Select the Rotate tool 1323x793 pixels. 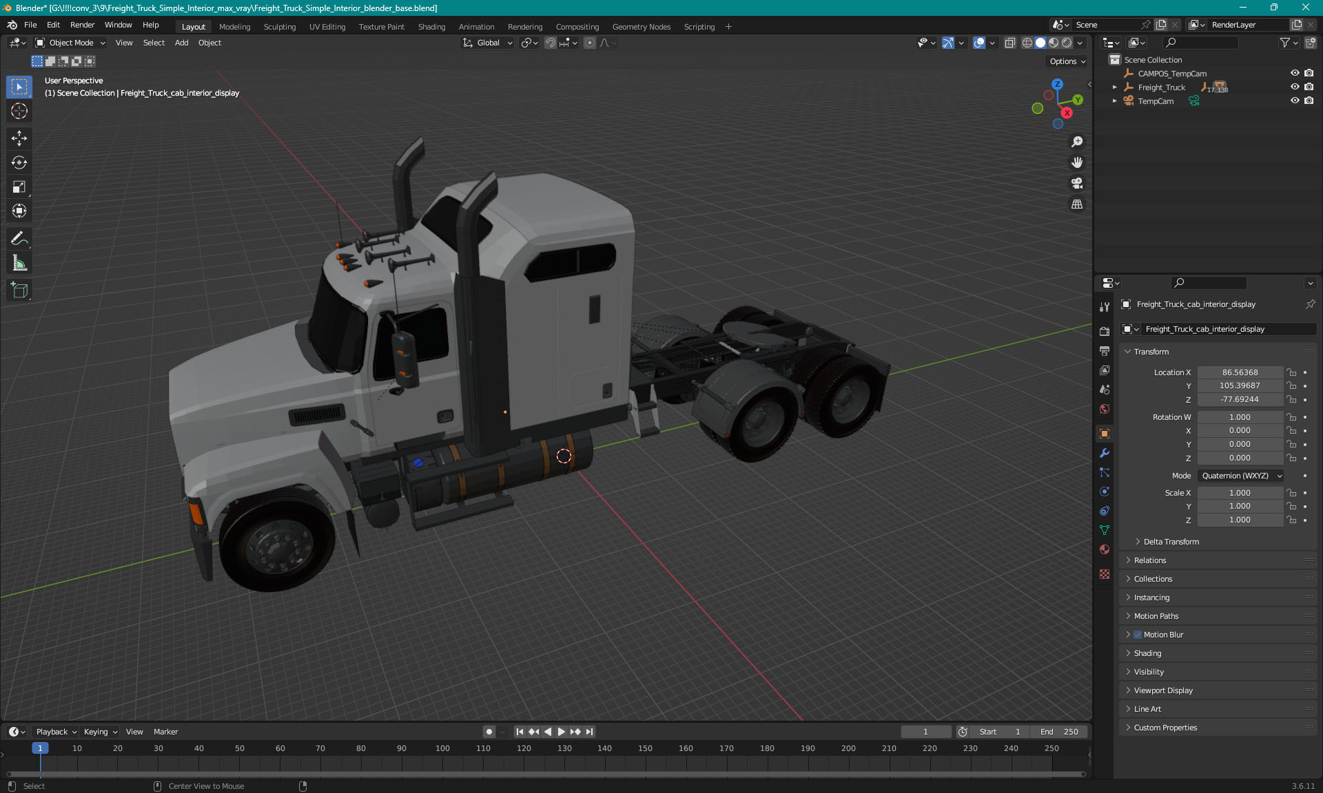click(19, 162)
